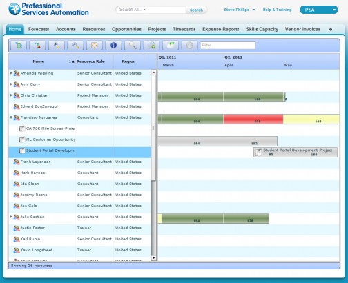Screen dimensions: 348x283
Task: Open the PSA app dropdown menu
Action: click(319, 10)
